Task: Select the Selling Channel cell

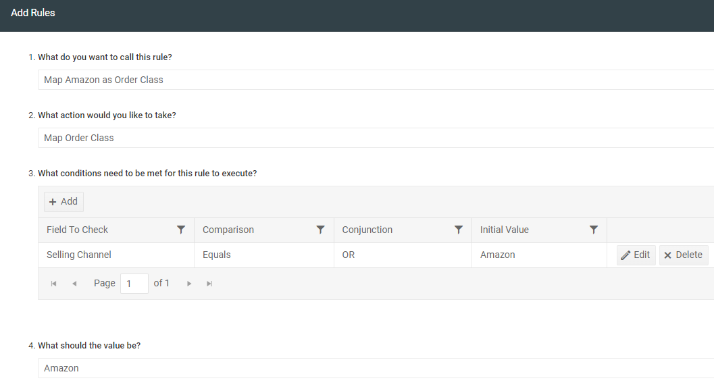Action: [x=117, y=255]
